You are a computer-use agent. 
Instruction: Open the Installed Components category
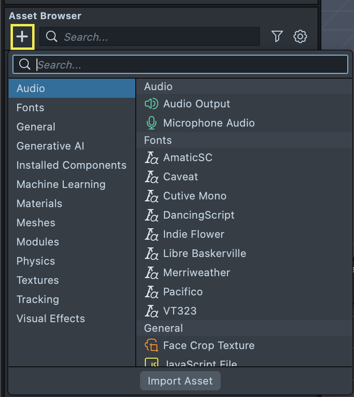coord(71,165)
